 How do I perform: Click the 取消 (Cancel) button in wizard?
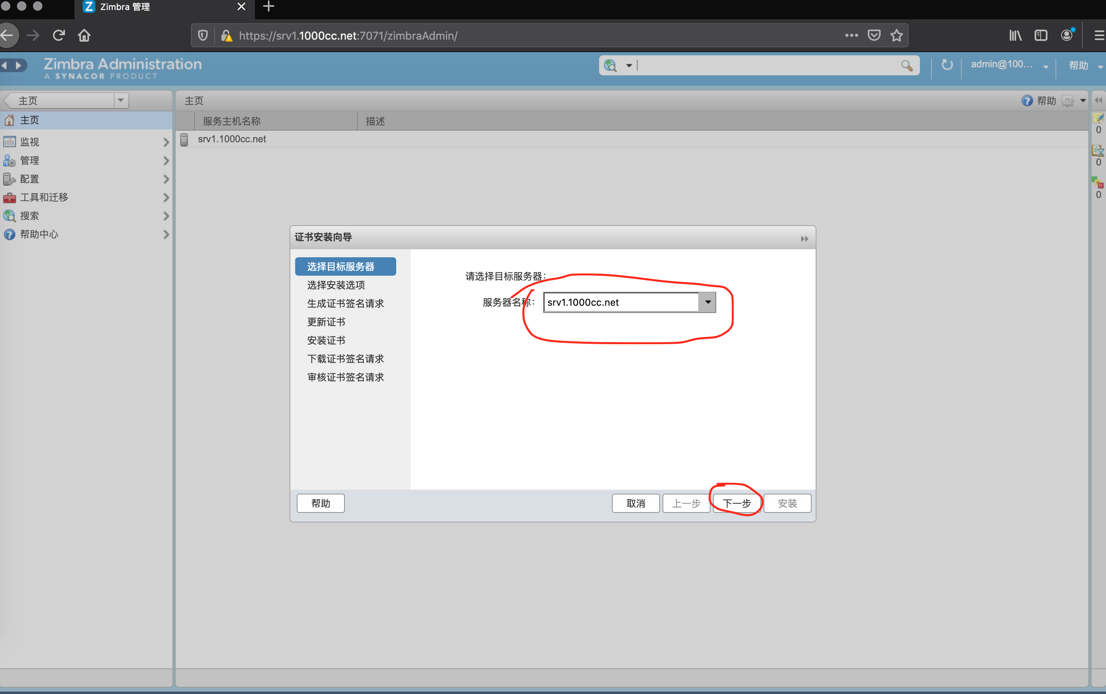coord(636,503)
